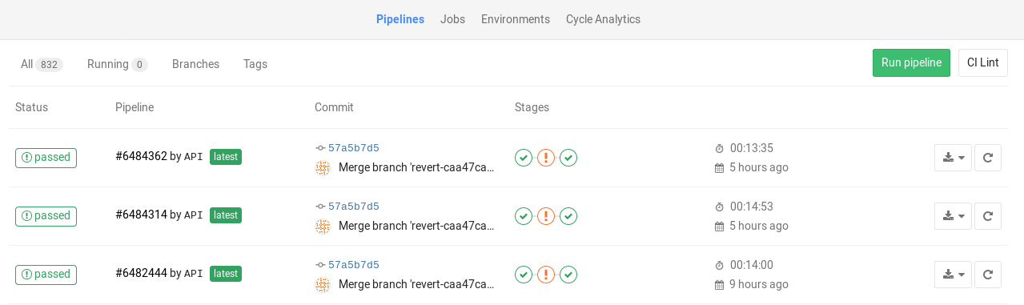Retry pipeline #6484314 with the refresh icon
The width and height of the screenshot is (1024, 305).
point(988,216)
